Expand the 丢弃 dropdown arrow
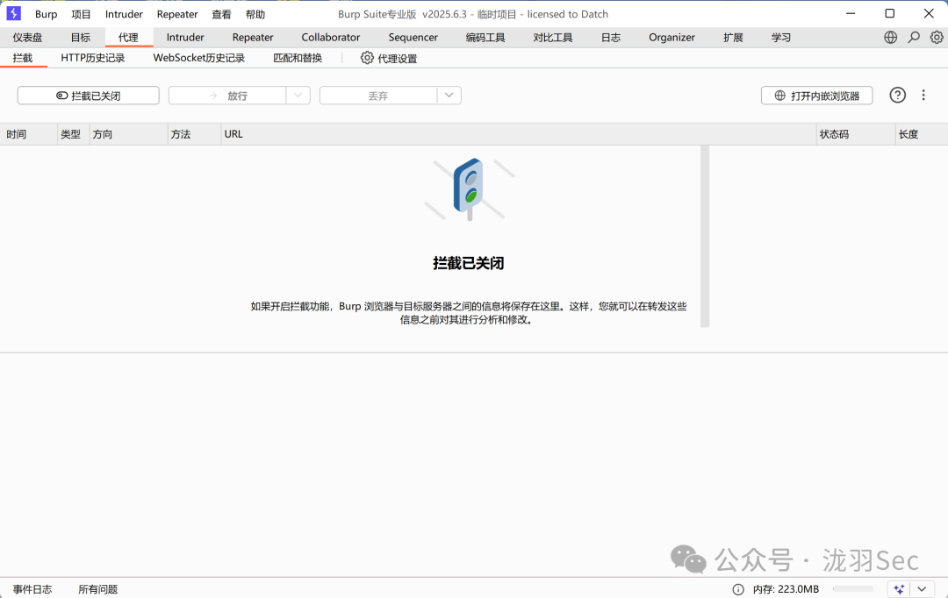The height and width of the screenshot is (598, 948). 449,96
